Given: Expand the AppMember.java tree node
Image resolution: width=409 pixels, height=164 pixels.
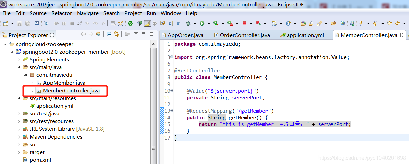Looking at the screenshot, I should coord(32,83).
